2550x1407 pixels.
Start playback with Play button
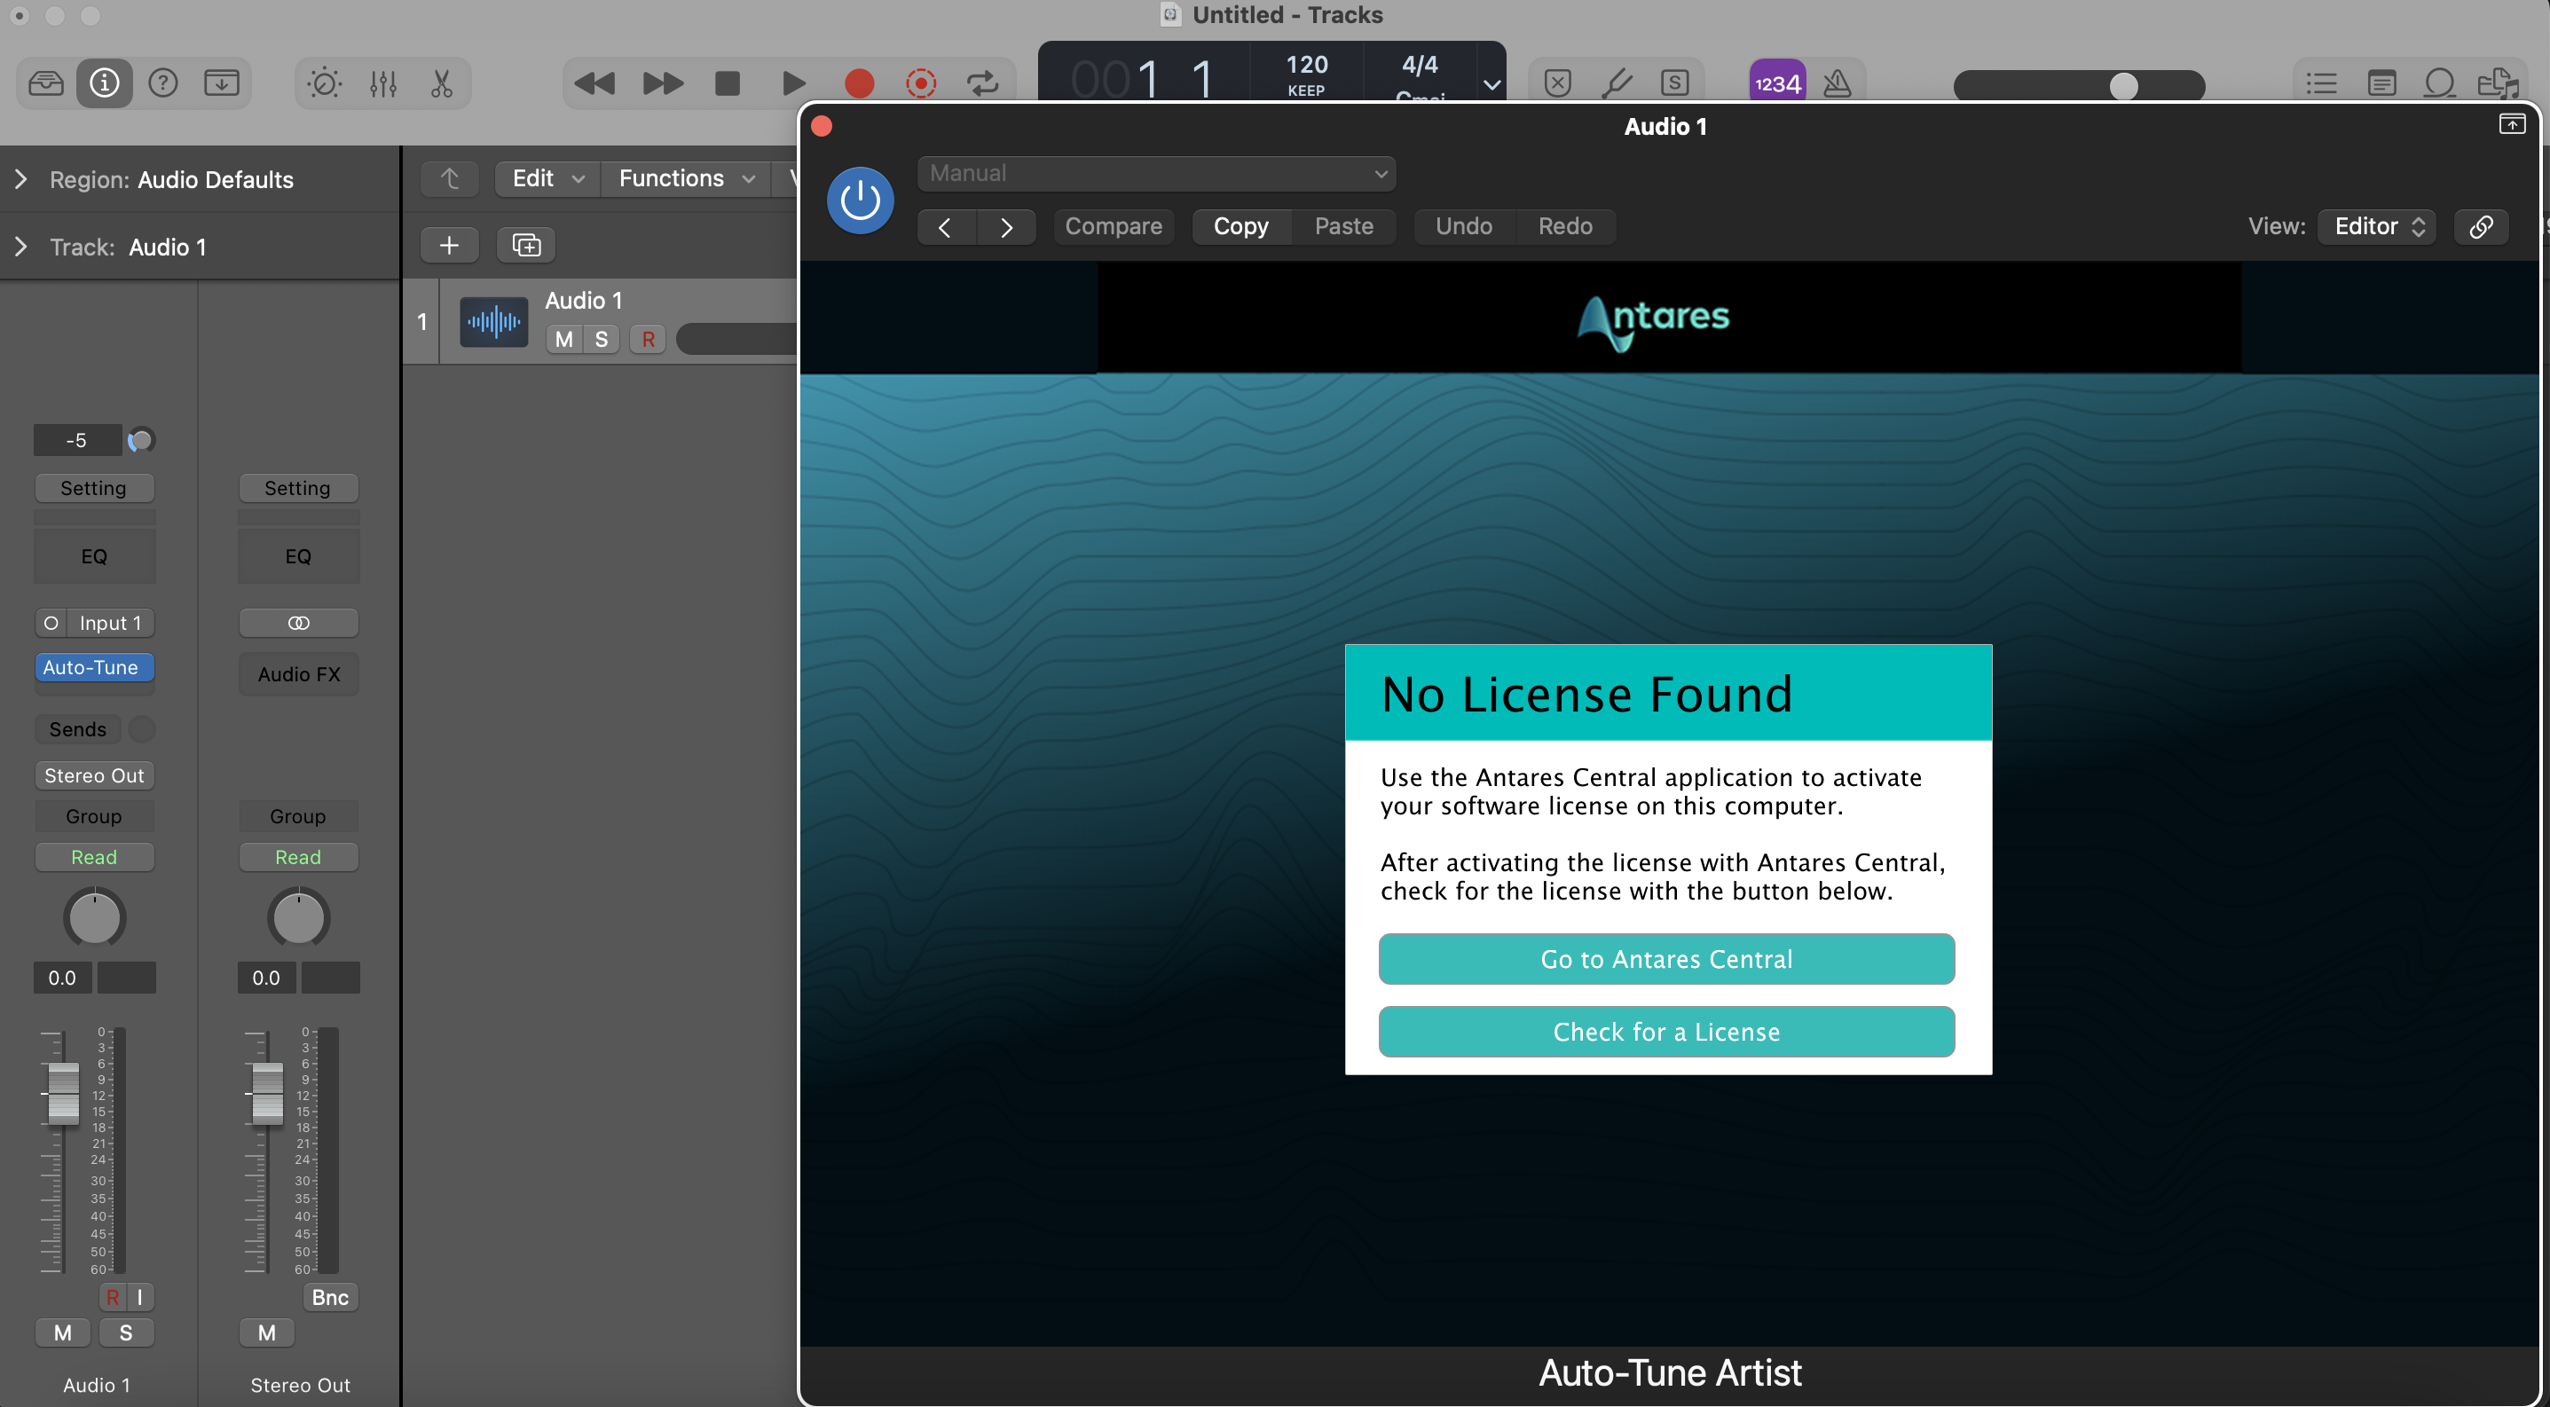click(x=793, y=83)
